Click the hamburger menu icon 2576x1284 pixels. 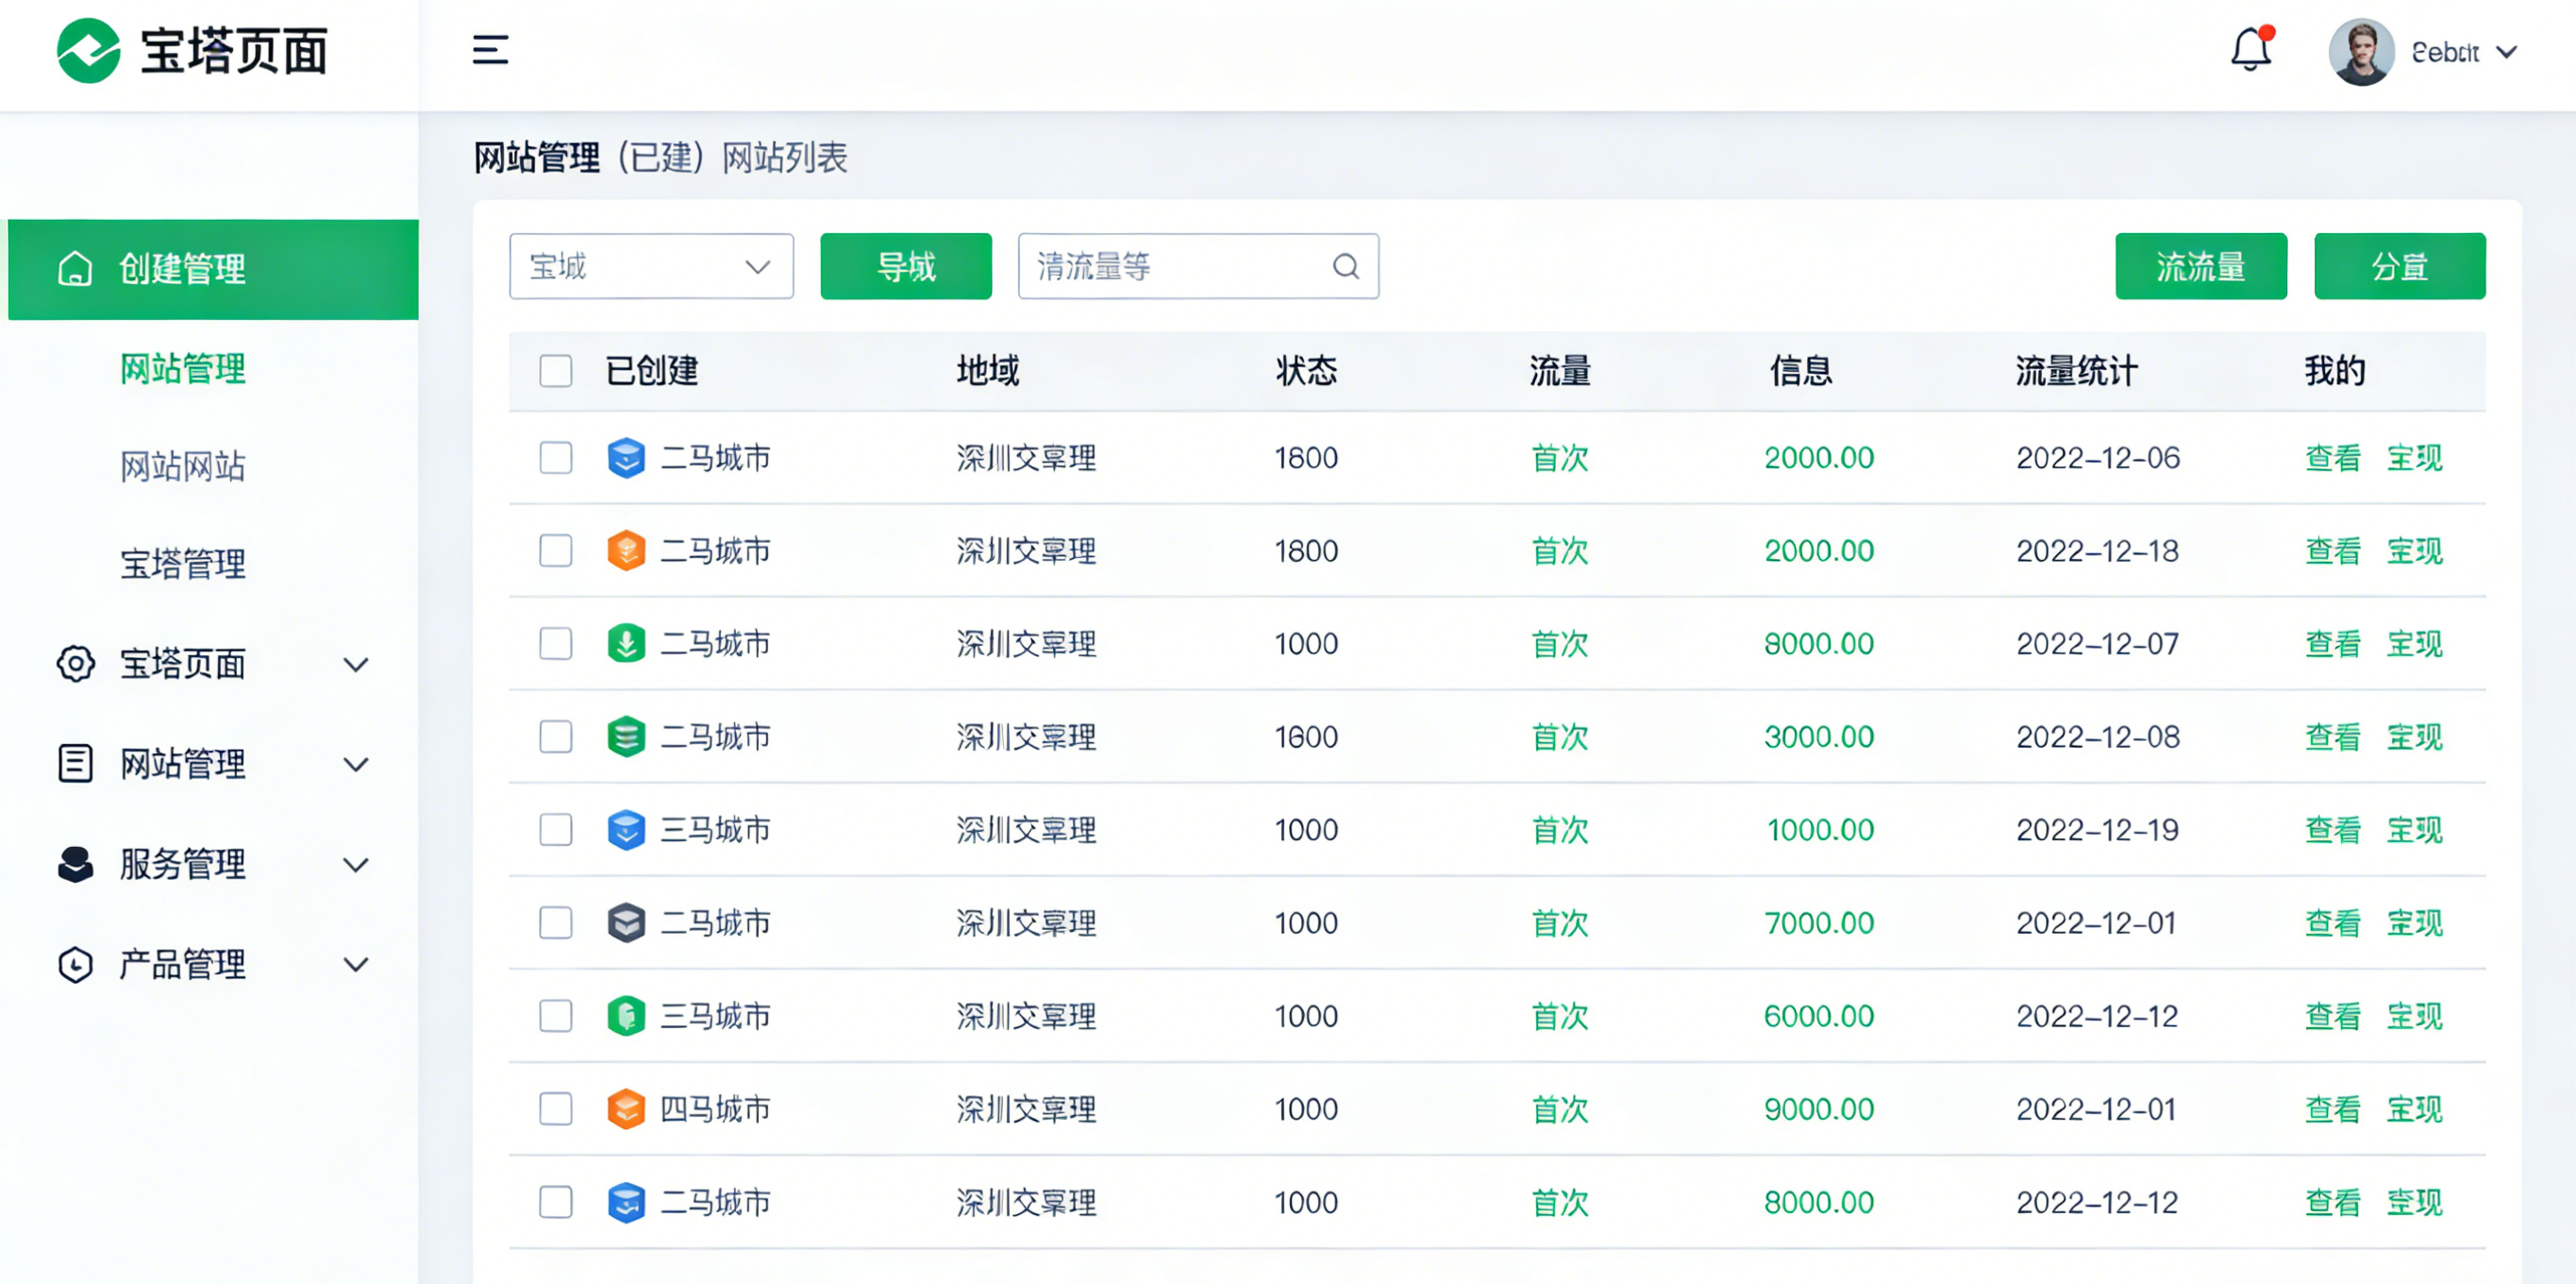pos(490,50)
